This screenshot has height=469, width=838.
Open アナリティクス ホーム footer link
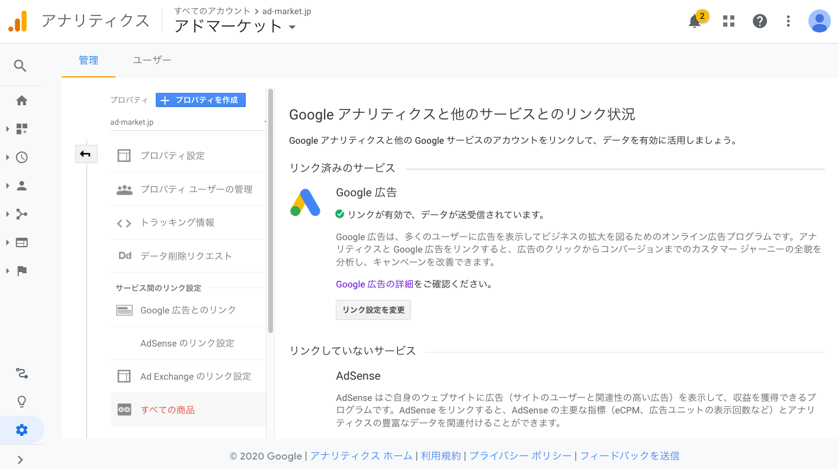tap(361, 456)
